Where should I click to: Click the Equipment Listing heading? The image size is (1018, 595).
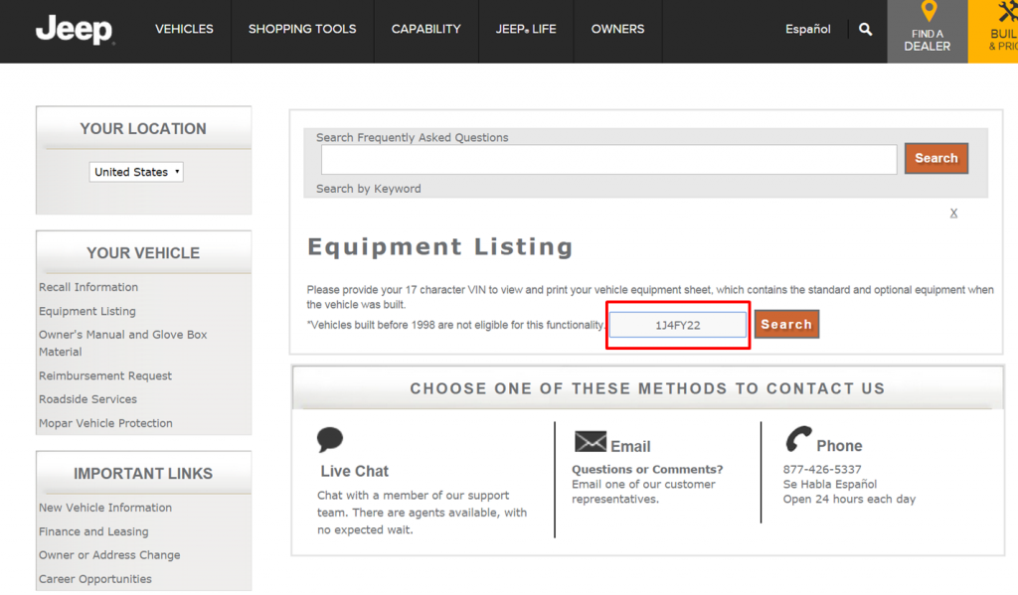[x=440, y=247]
